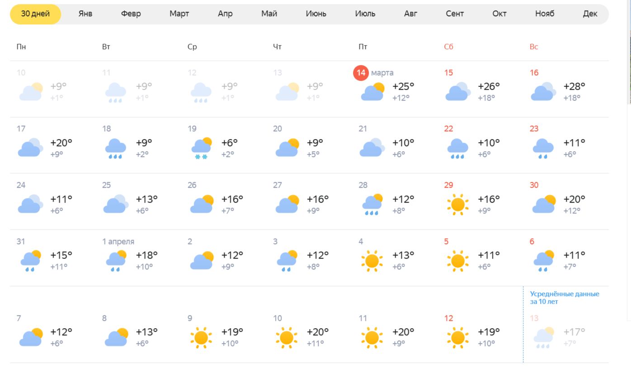Select the Сент month tab
631x367 pixels.
coord(455,14)
